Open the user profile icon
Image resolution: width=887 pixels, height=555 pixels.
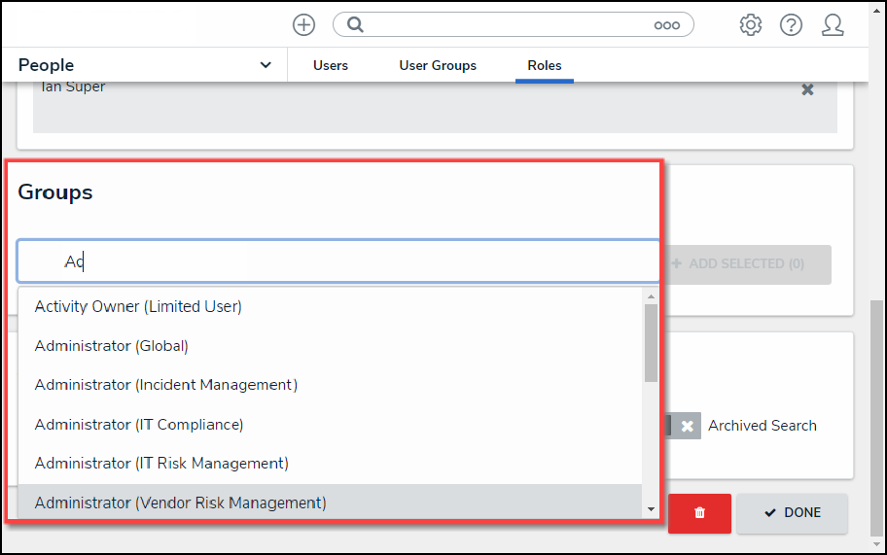coord(833,25)
